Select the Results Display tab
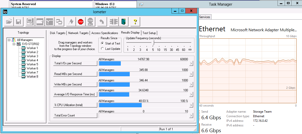 (130, 33)
